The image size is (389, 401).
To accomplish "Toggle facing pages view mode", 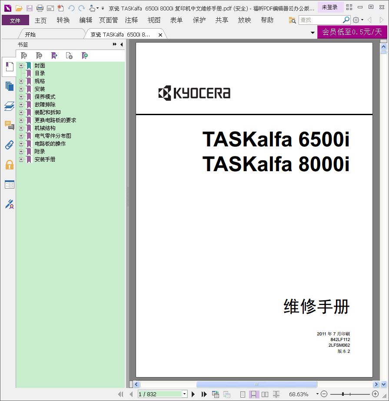I will click(x=265, y=394).
